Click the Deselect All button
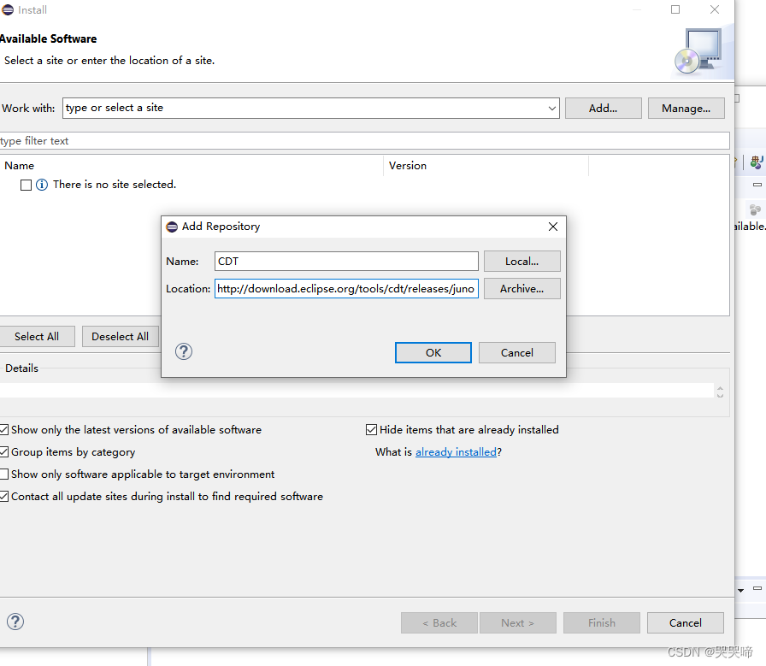 click(x=121, y=337)
